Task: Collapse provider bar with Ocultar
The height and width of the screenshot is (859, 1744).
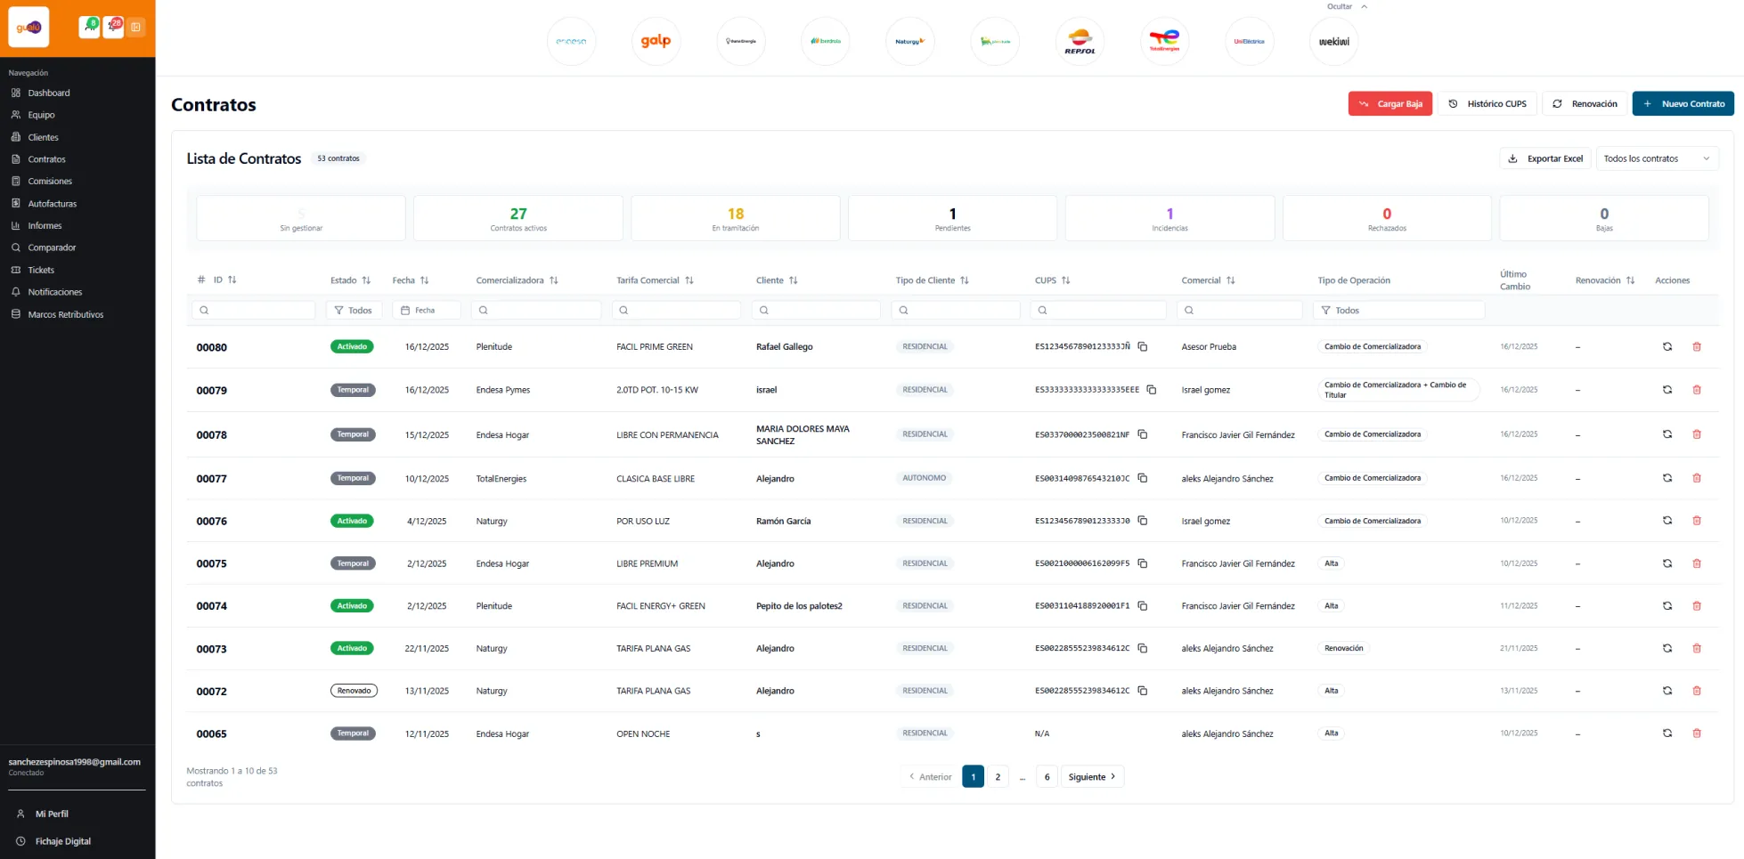Action: point(1346,7)
